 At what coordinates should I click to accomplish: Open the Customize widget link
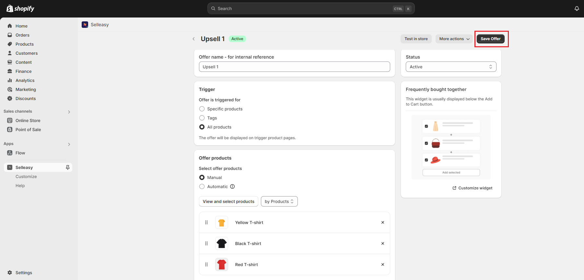point(473,188)
